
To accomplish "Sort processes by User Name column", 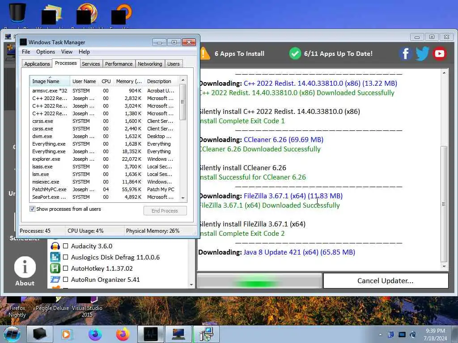I will (x=84, y=81).
